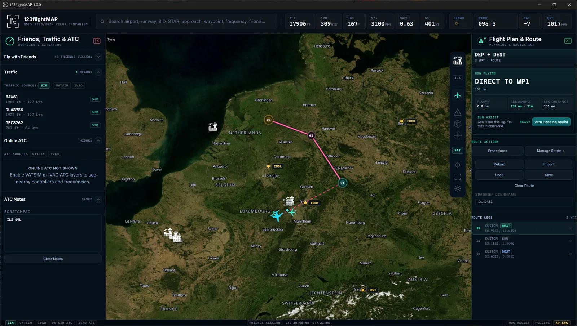The height and width of the screenshot is (326, 577).
Task: Toggle IVAO ATC in bottom status bar
Action: [x=87, y=323]
